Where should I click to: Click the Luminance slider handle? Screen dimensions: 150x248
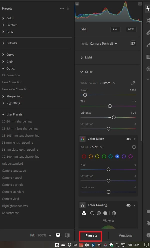point(108,192)
